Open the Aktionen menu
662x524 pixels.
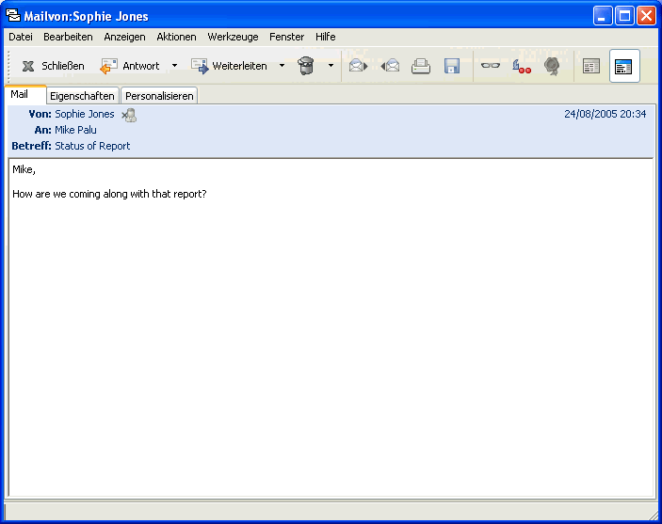(x=176, y=37)
